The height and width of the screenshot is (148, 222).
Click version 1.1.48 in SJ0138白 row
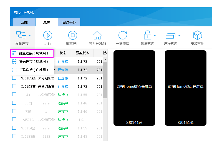[x=82, y=137]
